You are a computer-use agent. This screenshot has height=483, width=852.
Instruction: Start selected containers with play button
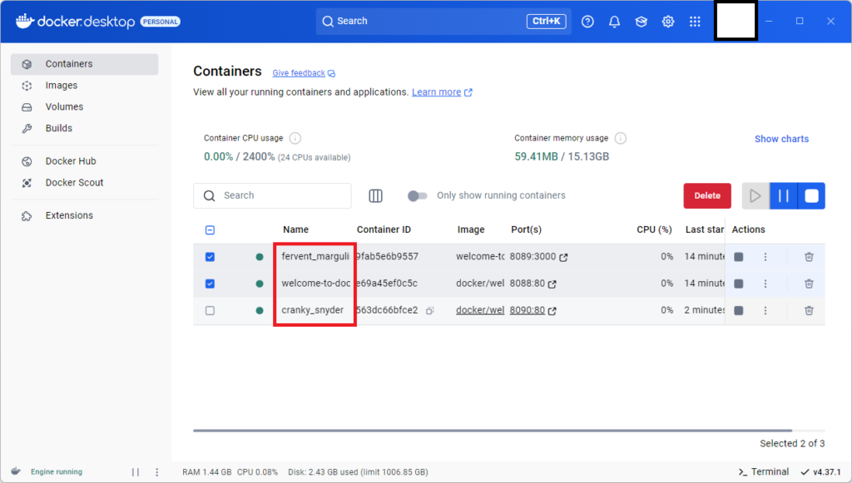[x=755, y=195]
